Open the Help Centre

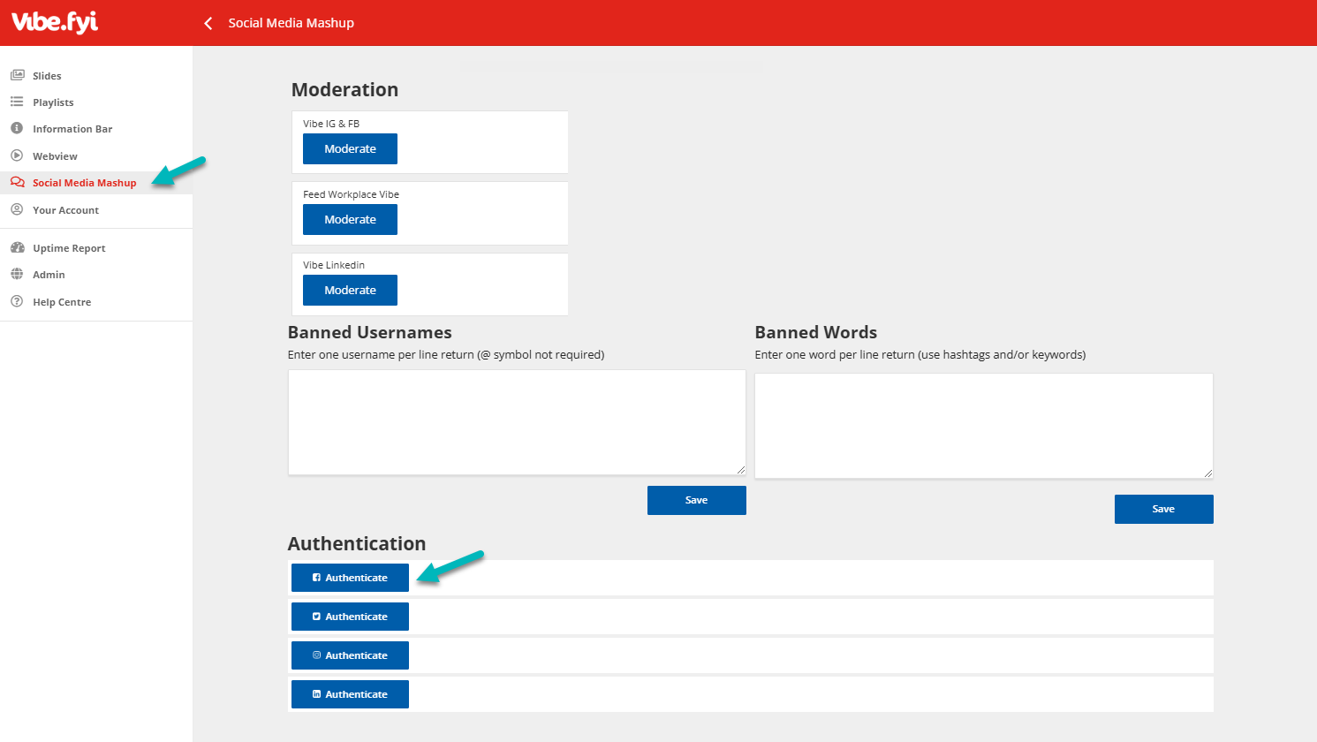[62, 302]
